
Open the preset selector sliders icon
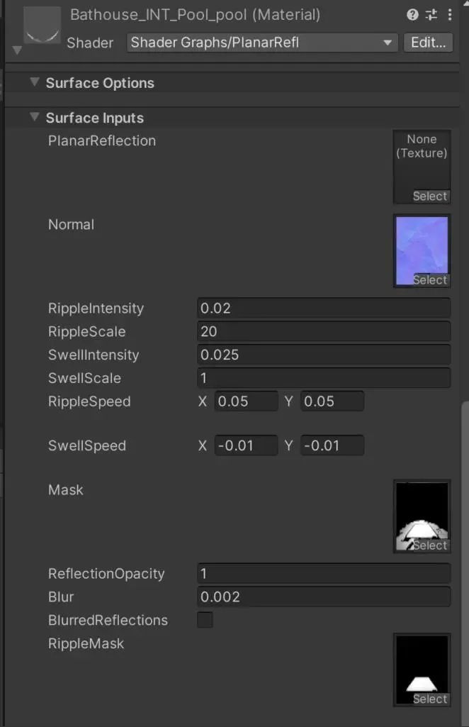(x=431, y=15)
